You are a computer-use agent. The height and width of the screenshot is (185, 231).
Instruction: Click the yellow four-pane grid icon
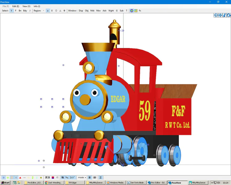136,11
